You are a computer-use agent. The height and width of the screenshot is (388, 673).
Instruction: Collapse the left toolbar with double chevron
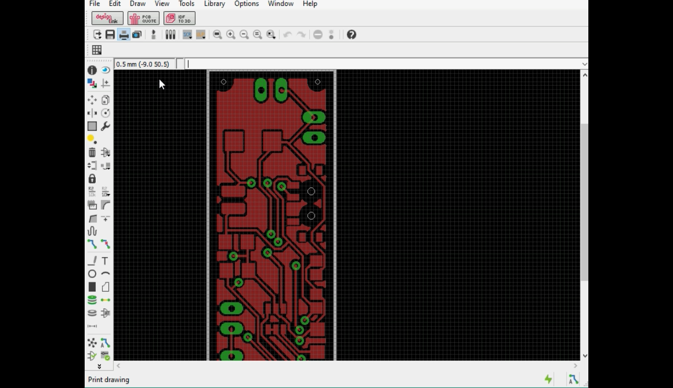pyautogui.click(x=99, y=365)
